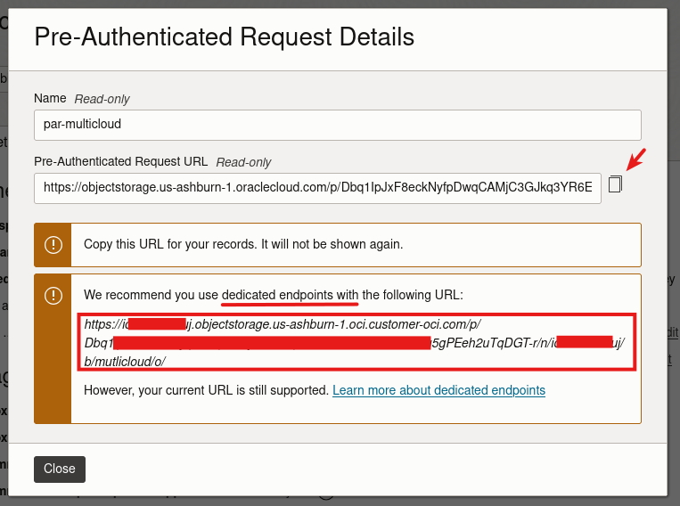Click the 'Pre-Authenticated Request URL' label
680x506 pixels.
point(120,161)
